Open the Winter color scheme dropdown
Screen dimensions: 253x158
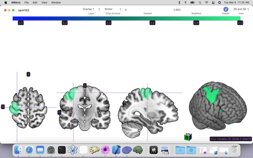pyautogui.click(x=113, y=9)
